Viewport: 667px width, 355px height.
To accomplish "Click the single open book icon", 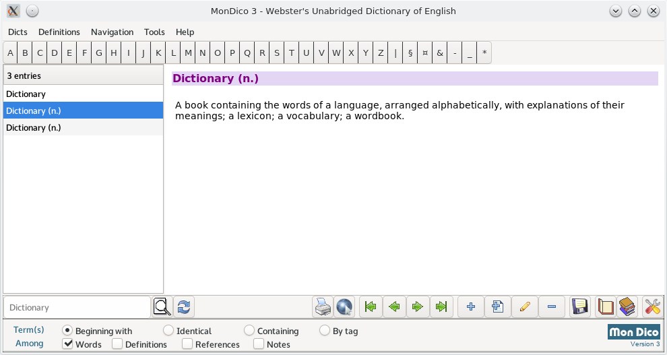I will point(606,307).
